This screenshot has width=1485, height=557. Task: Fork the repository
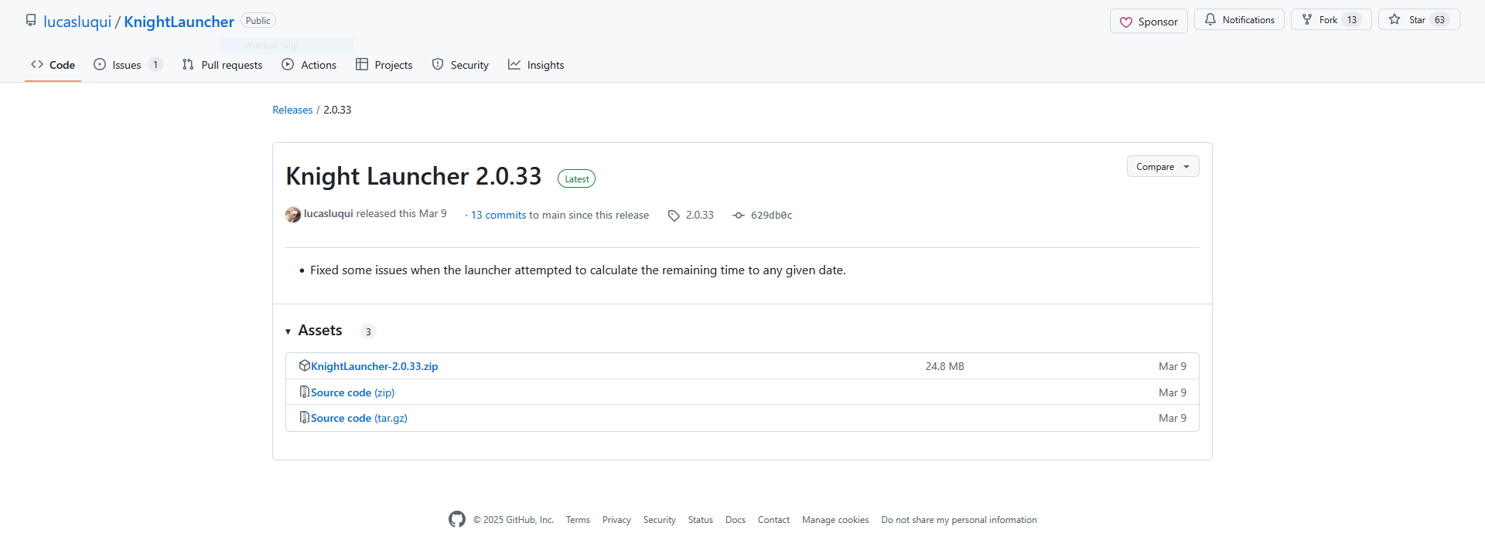tap(1331, 19)
